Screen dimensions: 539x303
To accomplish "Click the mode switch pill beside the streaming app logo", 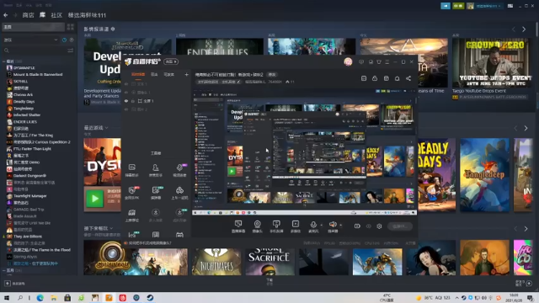I will [x=171, y=61].
